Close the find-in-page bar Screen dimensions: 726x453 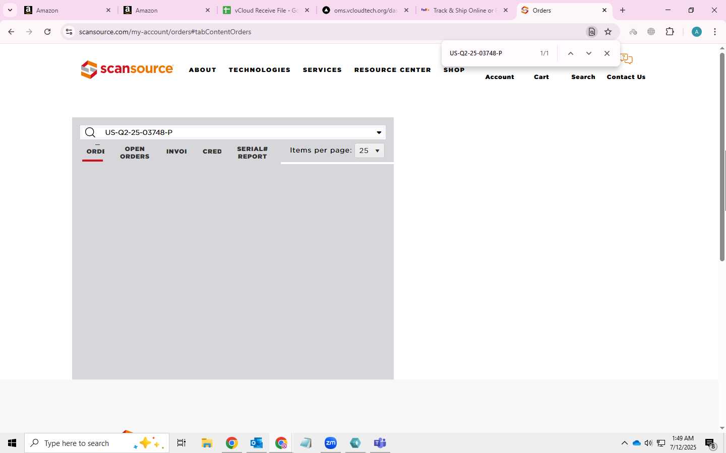coord(607,53)
